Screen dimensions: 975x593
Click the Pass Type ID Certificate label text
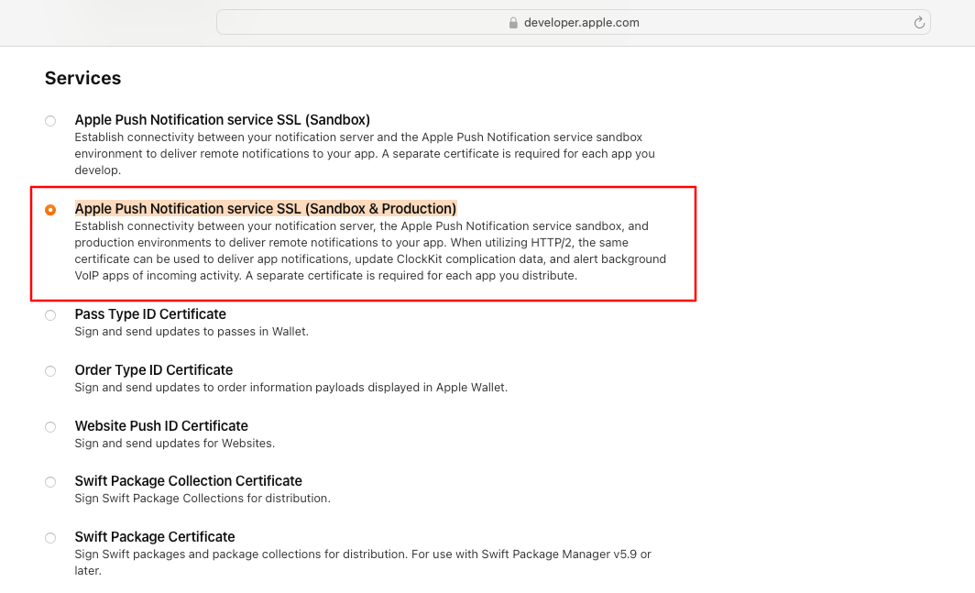(149, 314)
